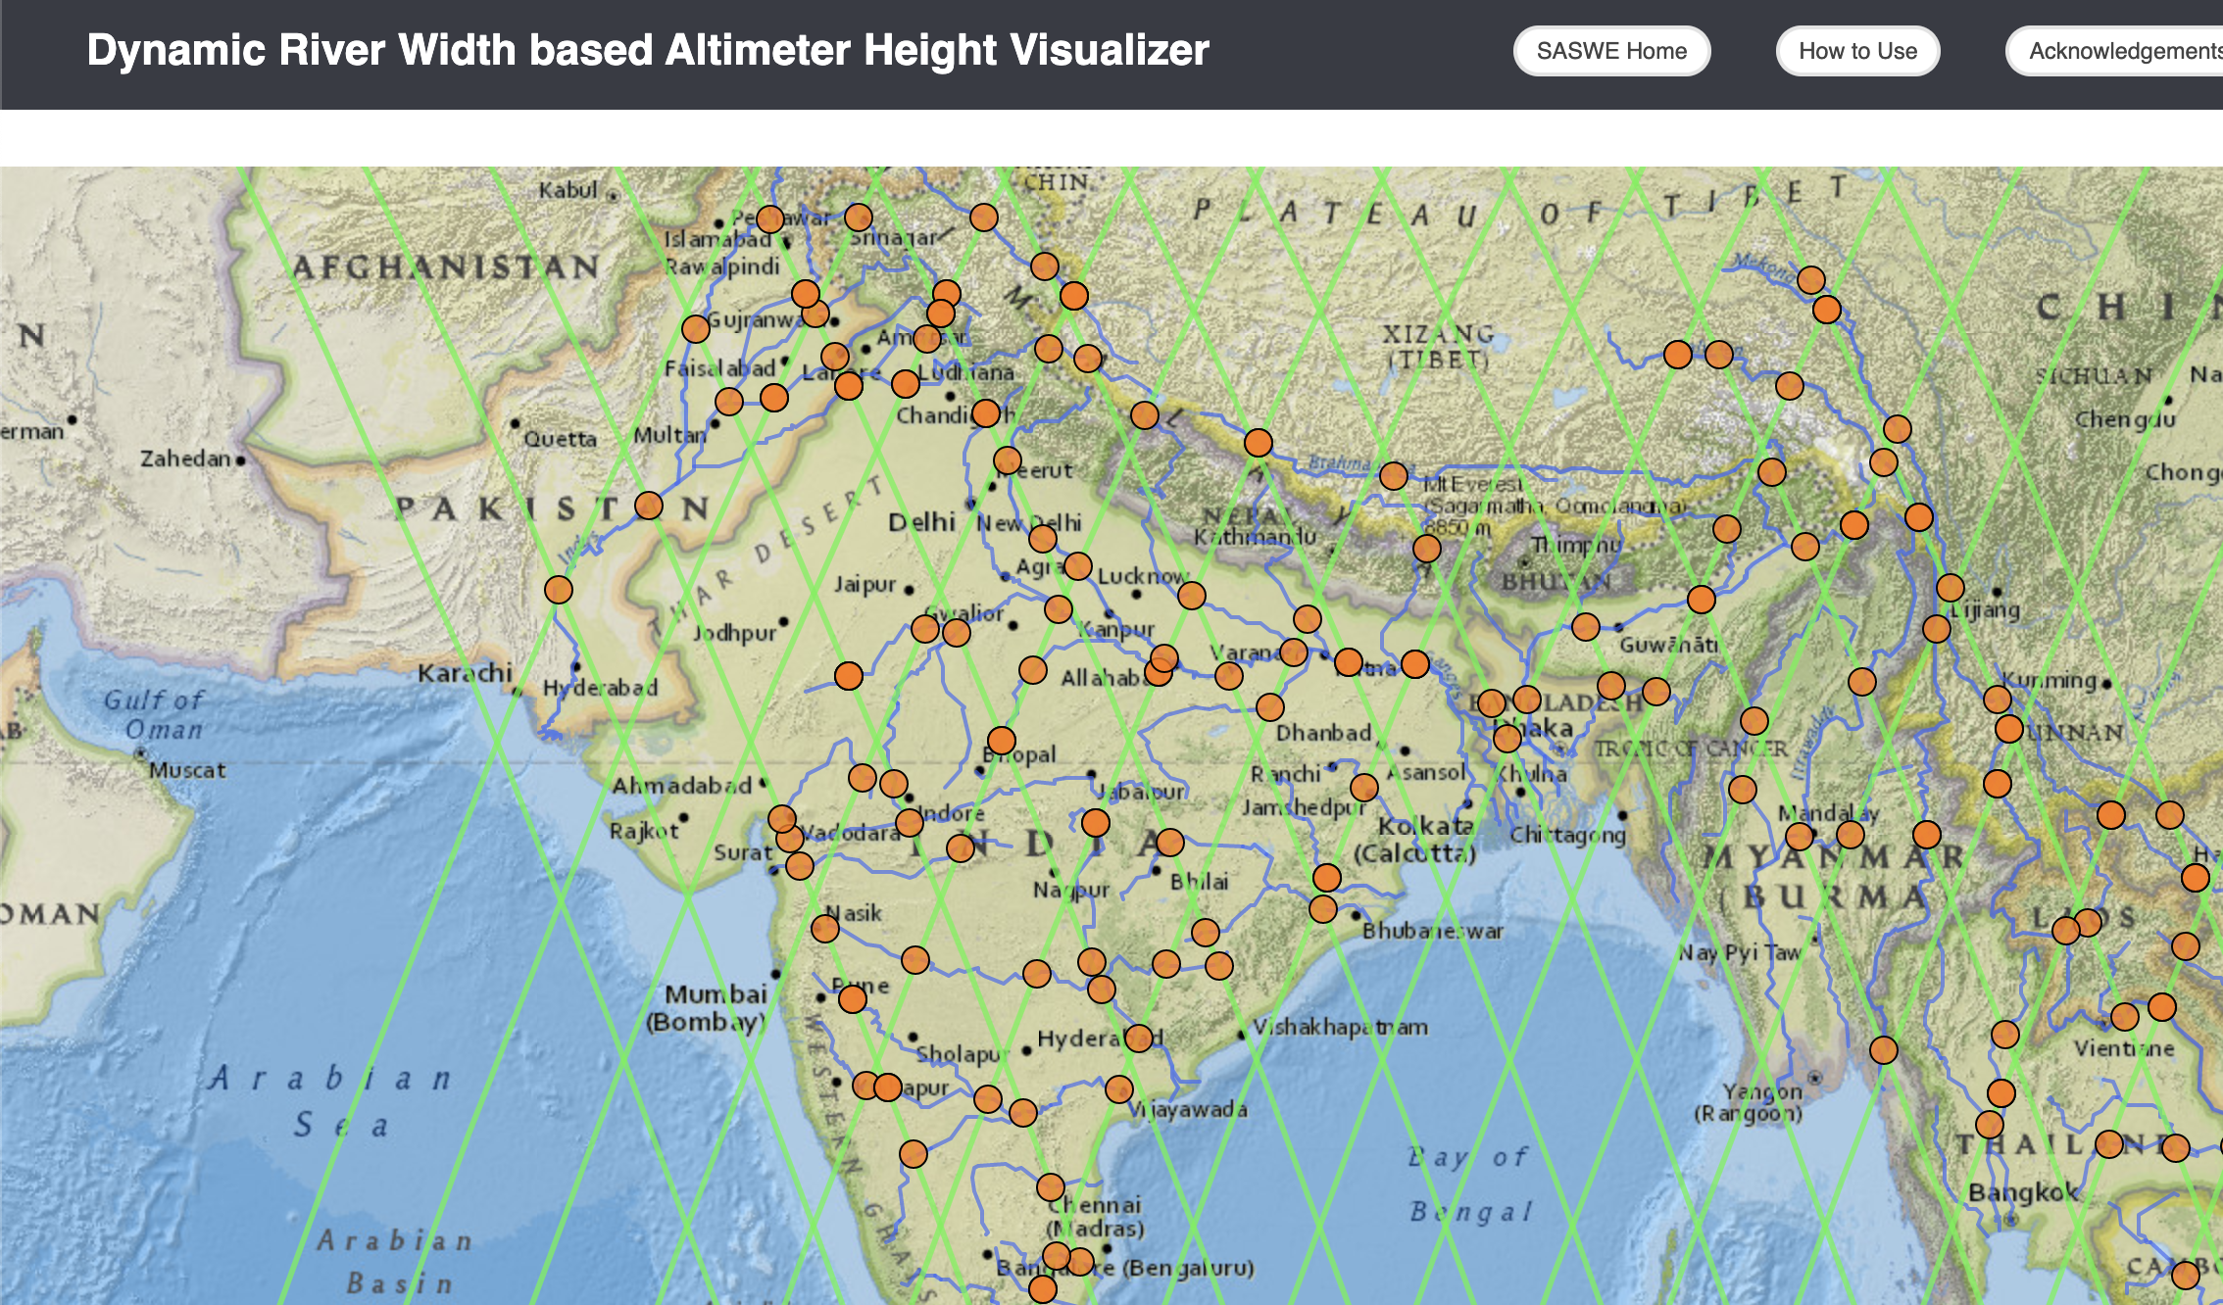Select the station marker left of Srinagar
Image resolution: width=2223 pixels, height=1305 pixels.
(859, 217)
